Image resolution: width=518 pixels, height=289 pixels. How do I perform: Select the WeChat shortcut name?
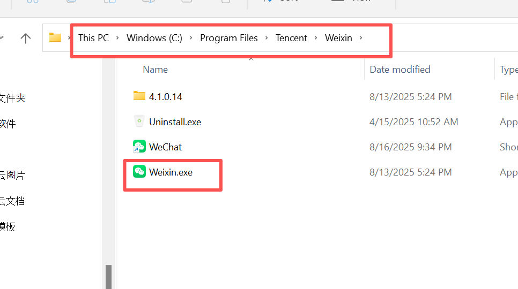click(x=166, y=147)
